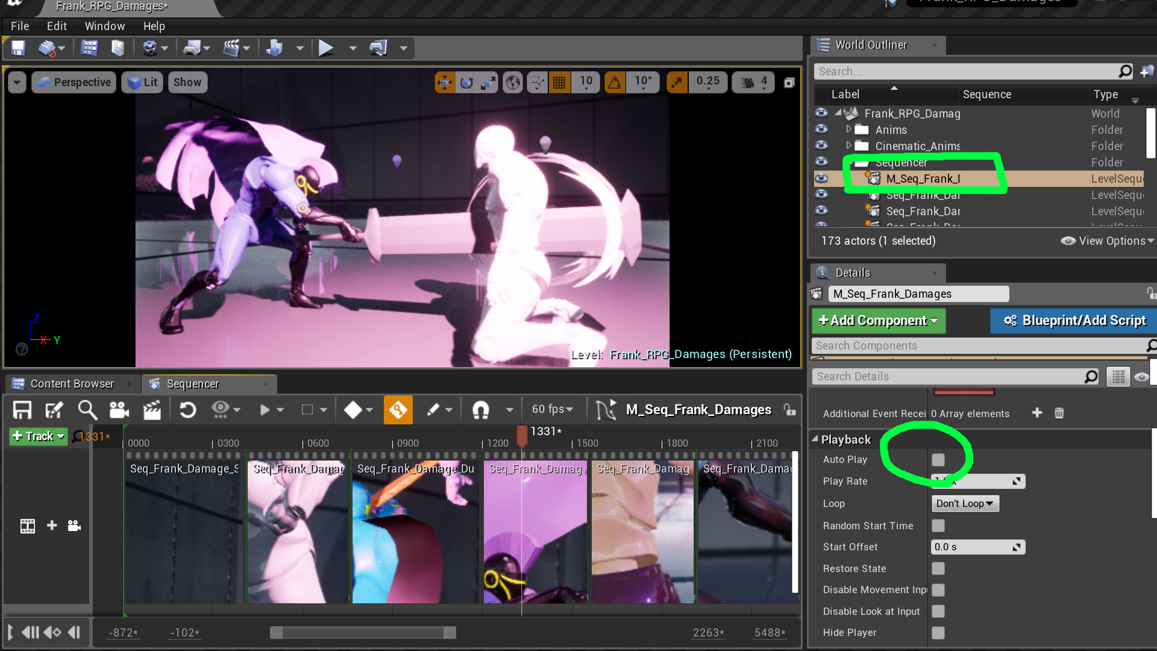
Task: Click the Sequencer search magnifier icon
Action: coord(87,410)
